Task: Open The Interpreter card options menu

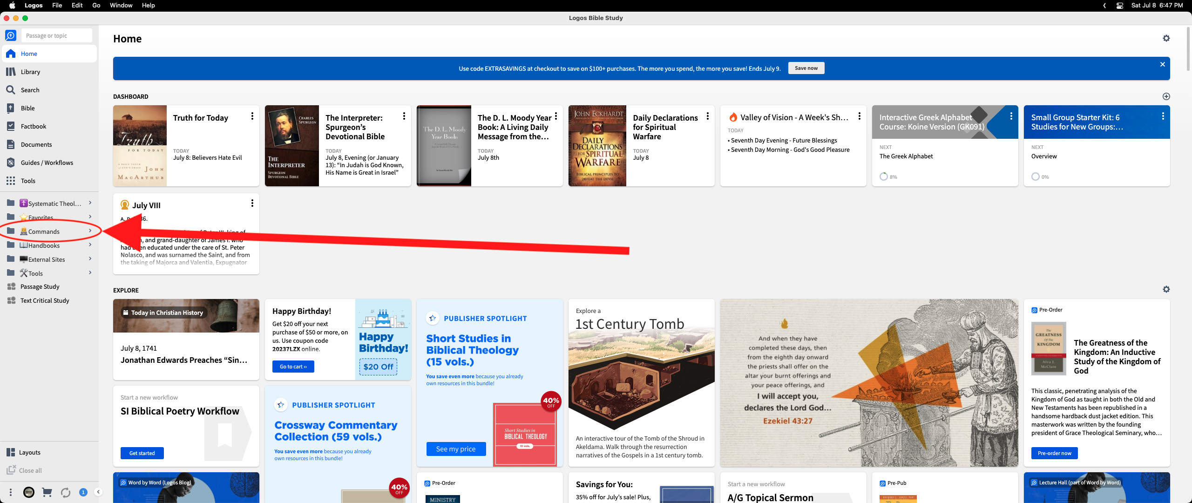Action: click(404, 116)
